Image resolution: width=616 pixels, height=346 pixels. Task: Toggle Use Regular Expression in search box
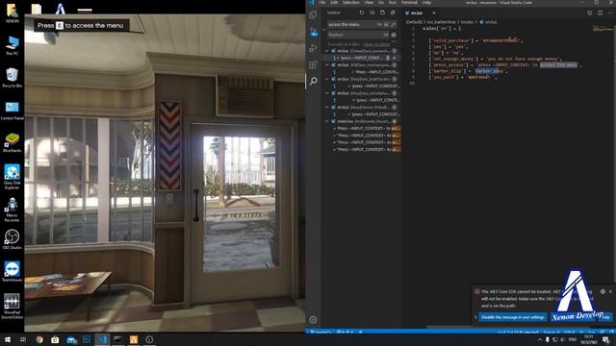point(394,24)
